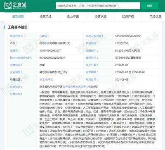The height and width of the screenshot is (150, 165).
Task: Select registered capital 94,902.406 value
Action: coord(127,50)
